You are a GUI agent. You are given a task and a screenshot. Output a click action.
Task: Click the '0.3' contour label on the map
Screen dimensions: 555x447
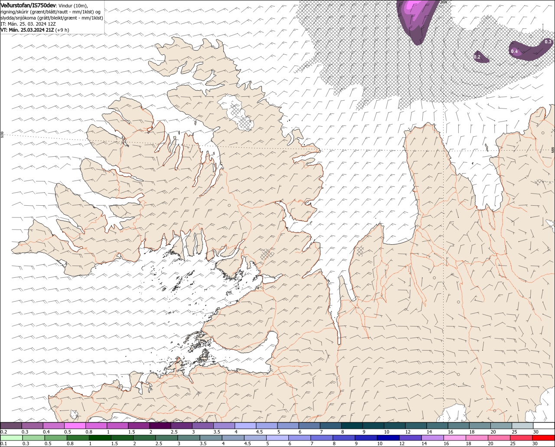[x=548, y=42]
